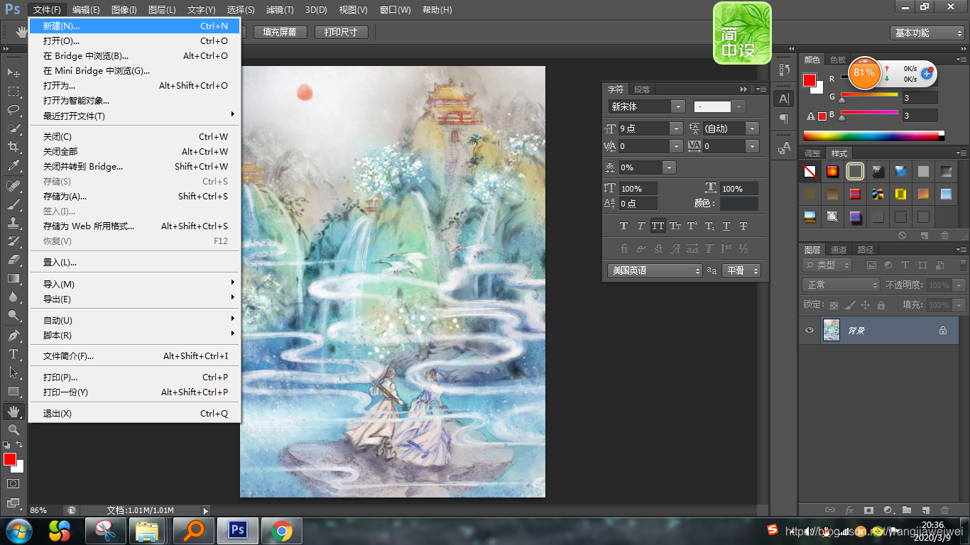
Task: Select the Brush tool
Action: [x=13, y=204]
